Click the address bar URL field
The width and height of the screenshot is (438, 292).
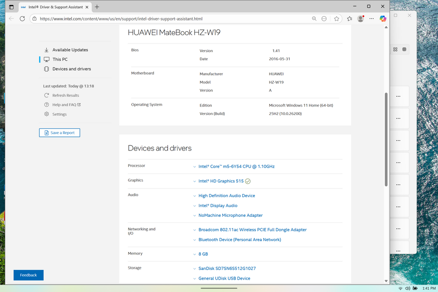(171, 19)
